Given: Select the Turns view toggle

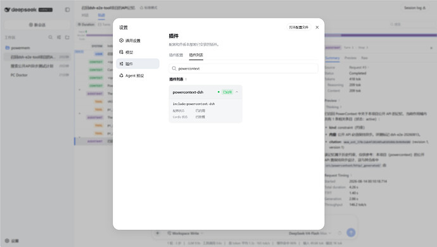Looking at the screenshot, I should pos(104,25).
